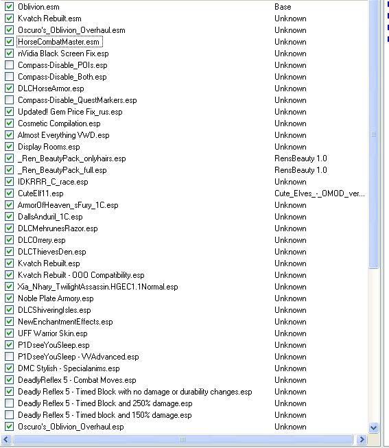Toggle Kvatch Rebuilt.esm checkbox
This screenshot has width=389, height=448.
point(9,19)
